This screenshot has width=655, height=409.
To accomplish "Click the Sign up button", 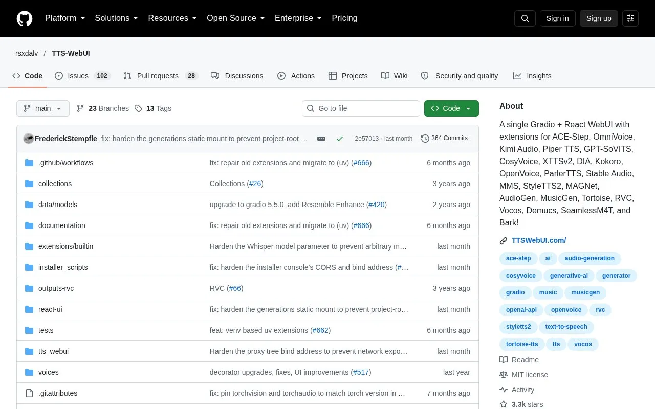I will pyautogui.click(x=599, y=18).
